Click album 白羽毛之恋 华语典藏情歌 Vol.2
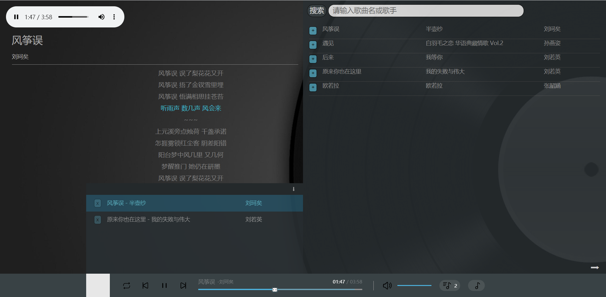 click(x=464, y=43)
